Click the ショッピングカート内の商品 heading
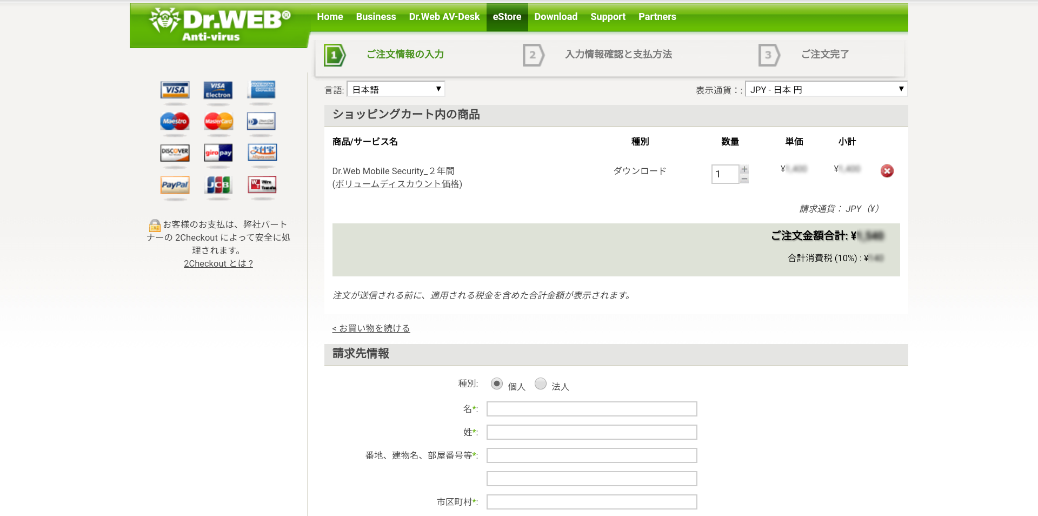This screenshot has width=1038, height=516. coord(406,114)
